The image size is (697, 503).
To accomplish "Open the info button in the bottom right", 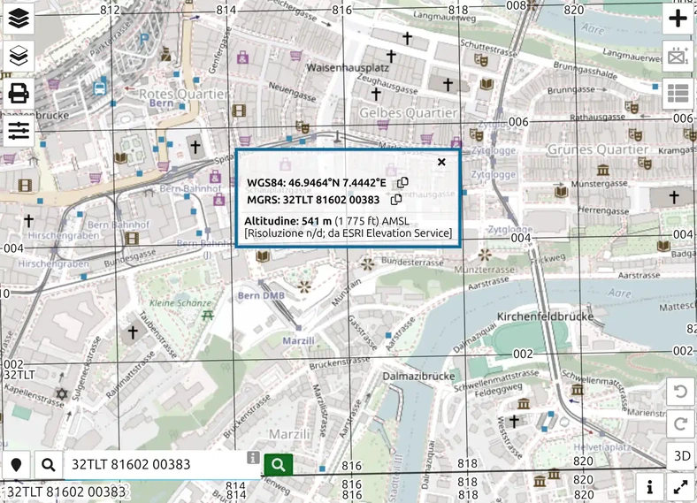I will (x=650, y=487).
